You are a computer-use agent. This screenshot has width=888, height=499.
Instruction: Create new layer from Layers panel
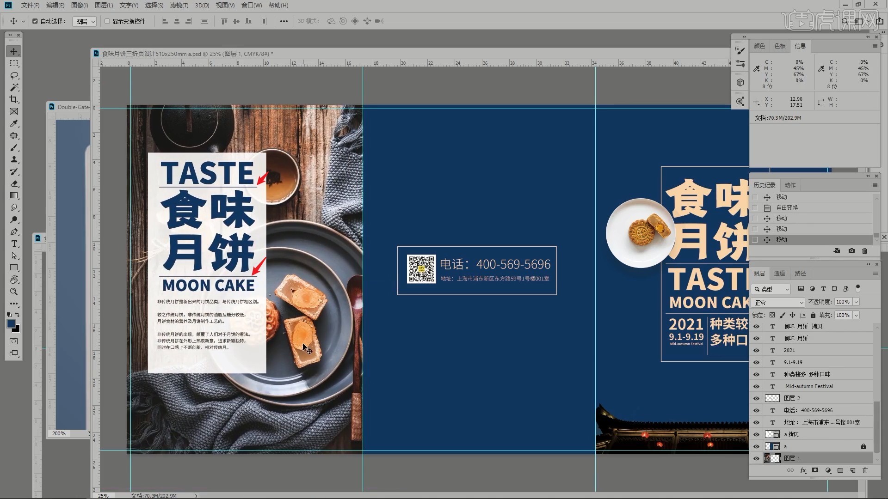tap(853, 470)
